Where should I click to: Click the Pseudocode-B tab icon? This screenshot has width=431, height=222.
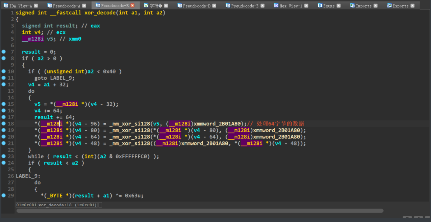click(x=98, y=6)
